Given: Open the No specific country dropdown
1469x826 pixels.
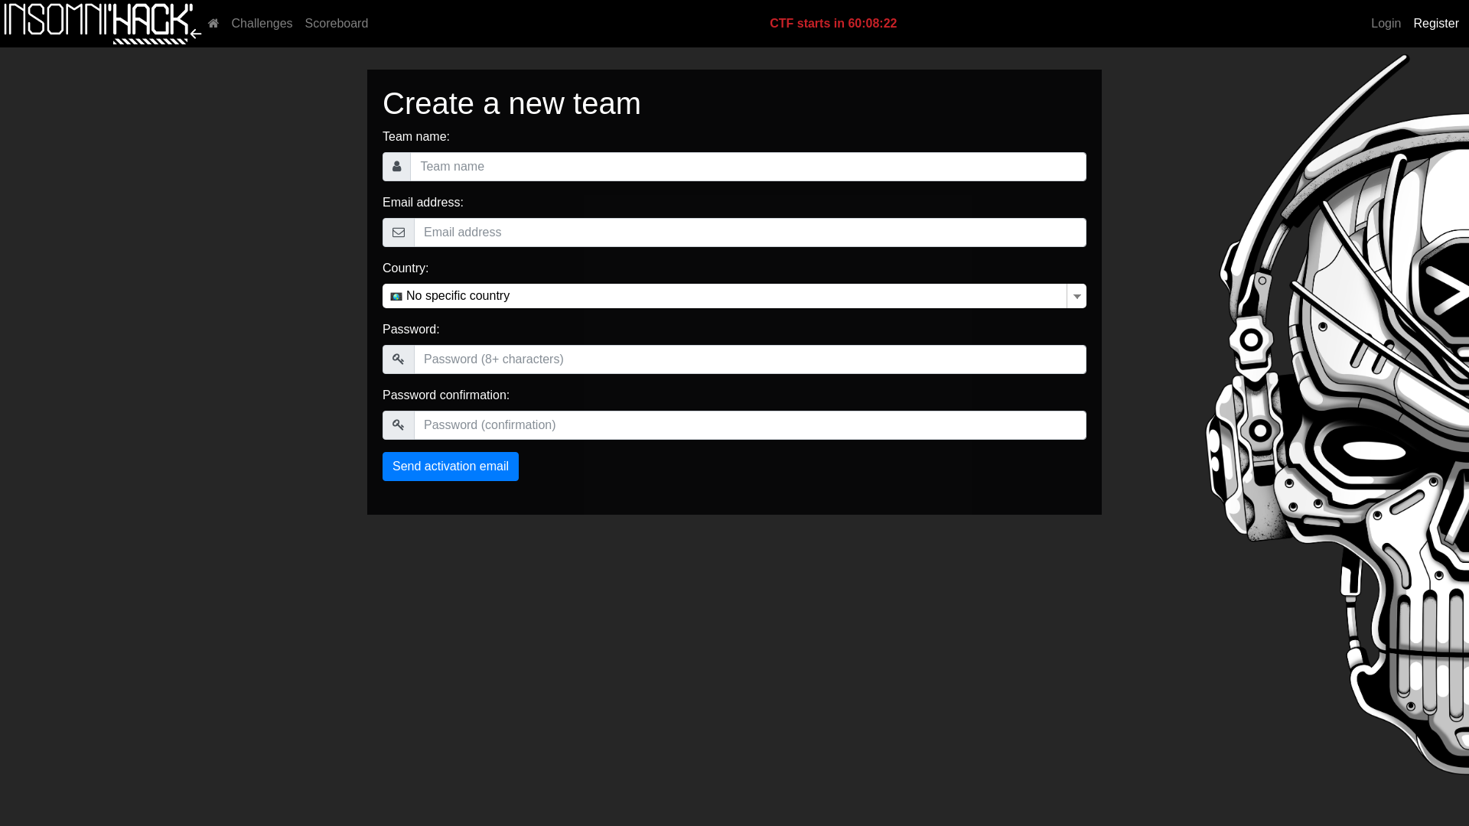Looking at the screenshot, I should [x=734, y=297].
